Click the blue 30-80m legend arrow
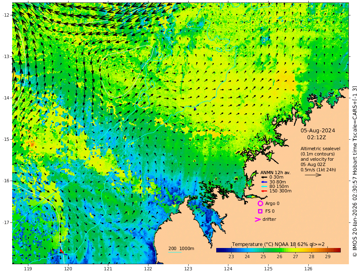The width and height of the screenshot is (357, 276). (x=264, y=182)
